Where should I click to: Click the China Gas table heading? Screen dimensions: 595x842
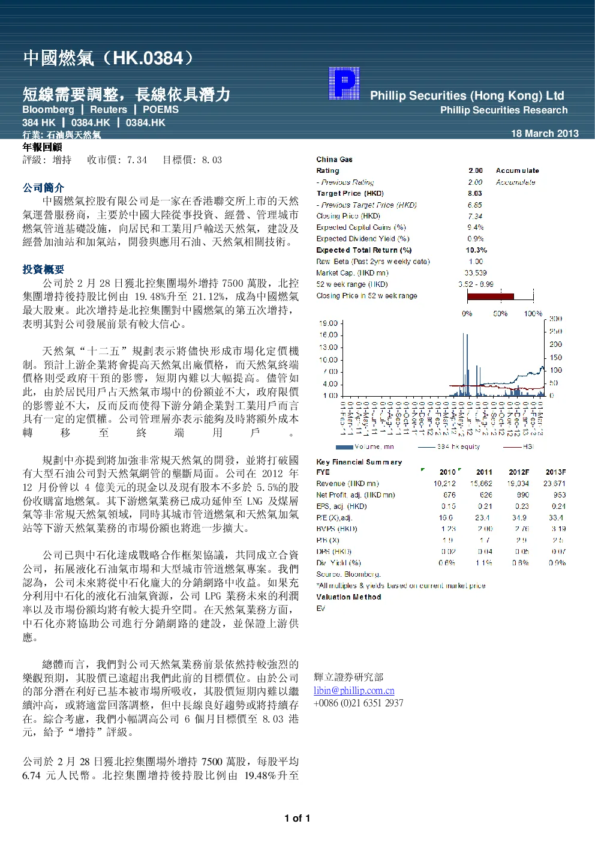(334, 159)
